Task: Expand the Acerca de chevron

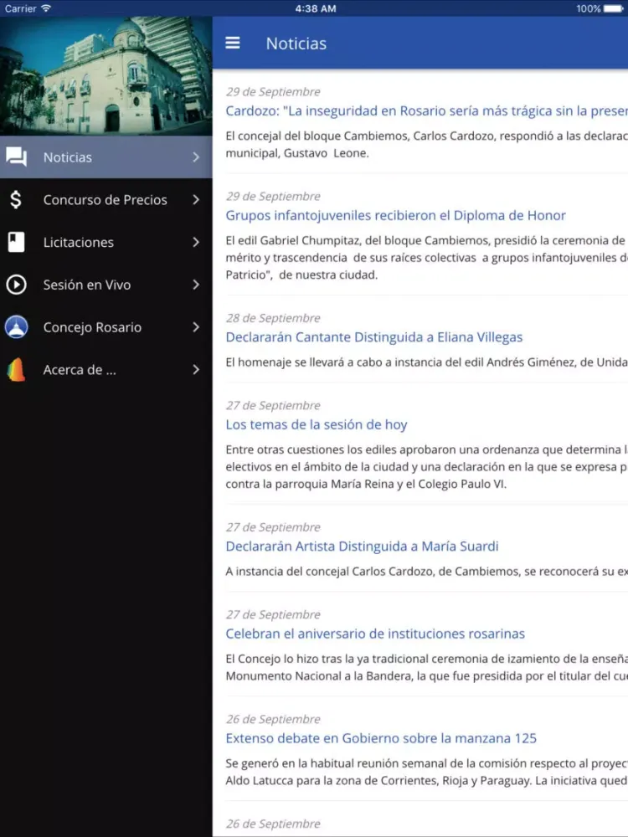Action: click(x=196, y=369)
